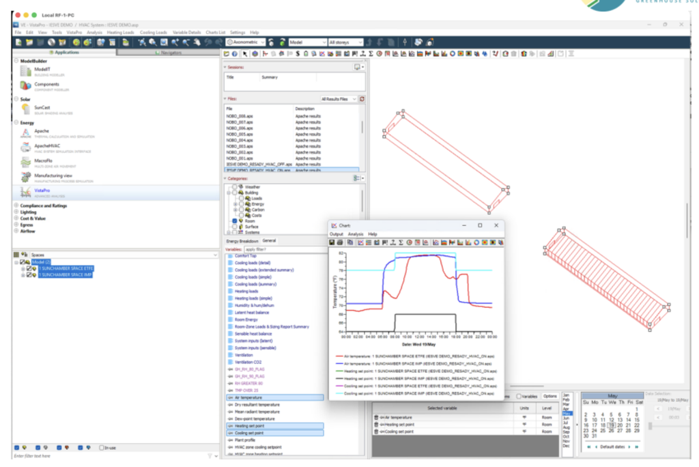This screenshot has height=467, width=699.
Task: Collapse the Energy applications section
Action: click(x=16, y=123)
